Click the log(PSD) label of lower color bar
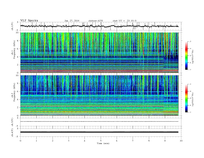Viewport: 204px width, 158px height. [x=193, y=99]
